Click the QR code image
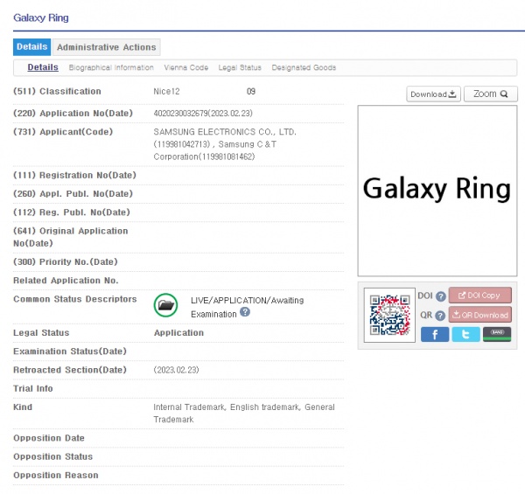The height and width of the screenshot is (494, 525). click(389, 315)
